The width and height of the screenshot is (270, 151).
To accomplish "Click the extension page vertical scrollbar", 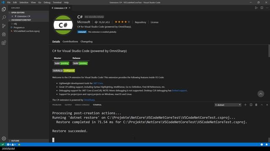I will tap(269, 51).
